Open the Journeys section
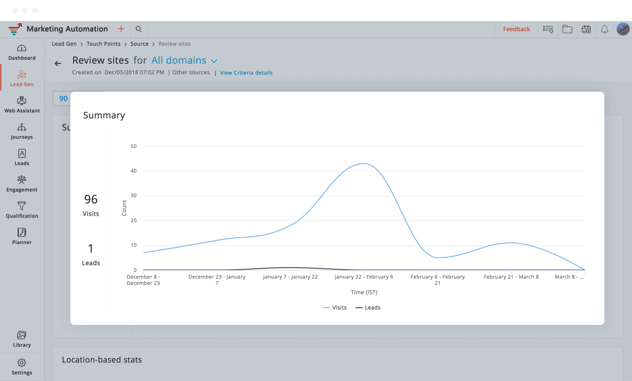This screenshot has width=632, height=381. 22,131
